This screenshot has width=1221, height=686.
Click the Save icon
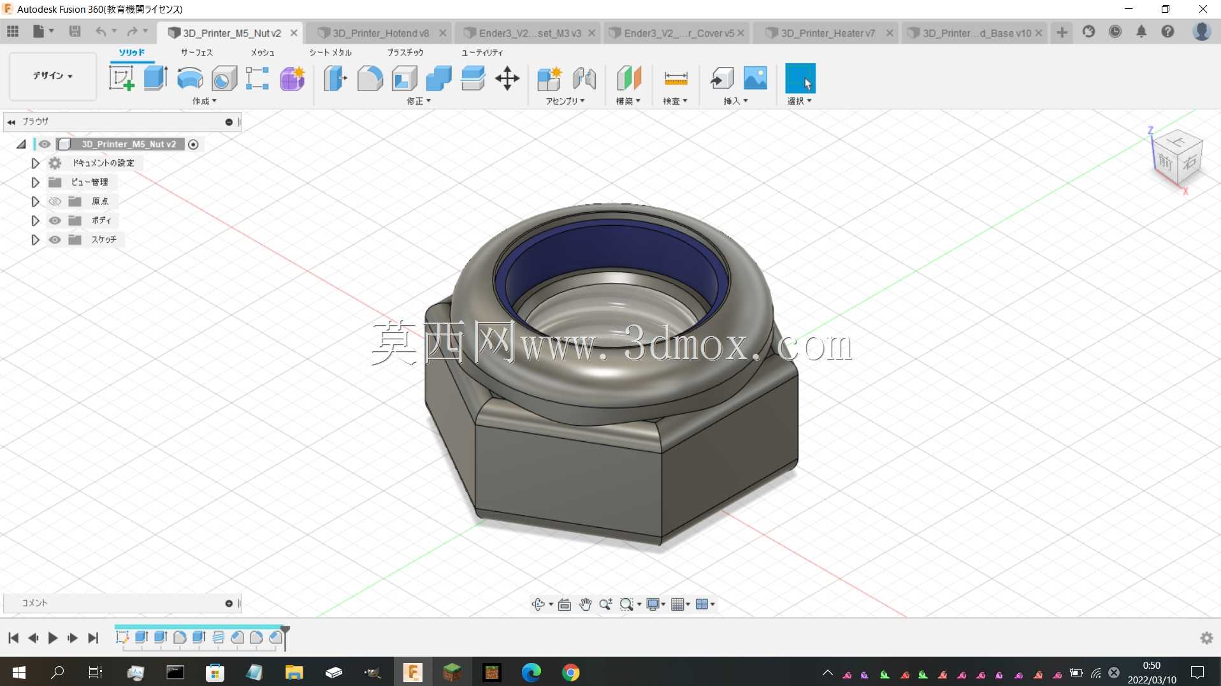75,31
